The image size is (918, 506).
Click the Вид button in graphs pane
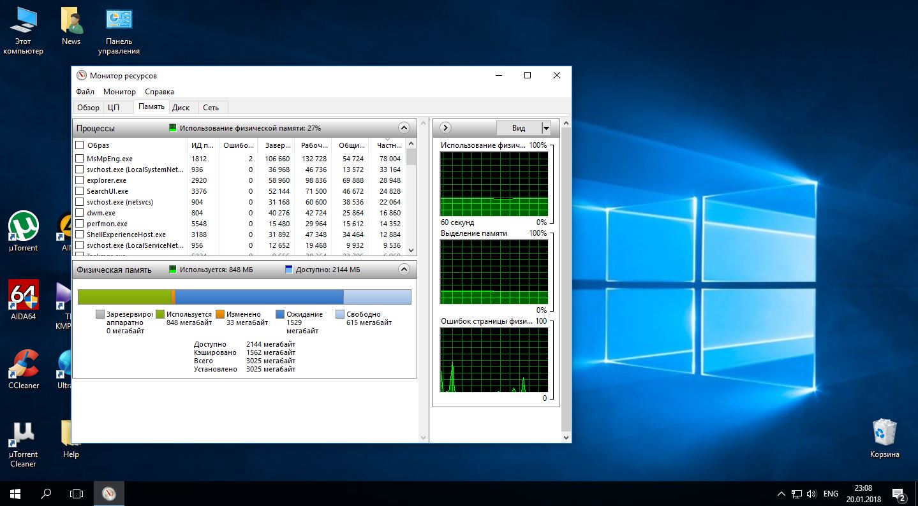coord(519,128)
